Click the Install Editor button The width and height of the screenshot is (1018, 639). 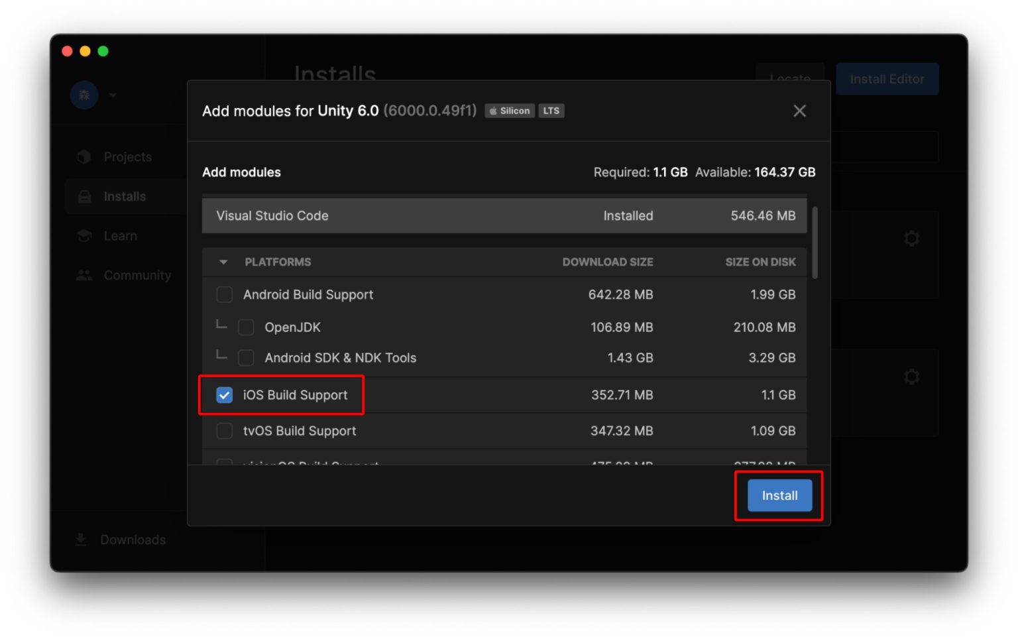tap(886, 79)
